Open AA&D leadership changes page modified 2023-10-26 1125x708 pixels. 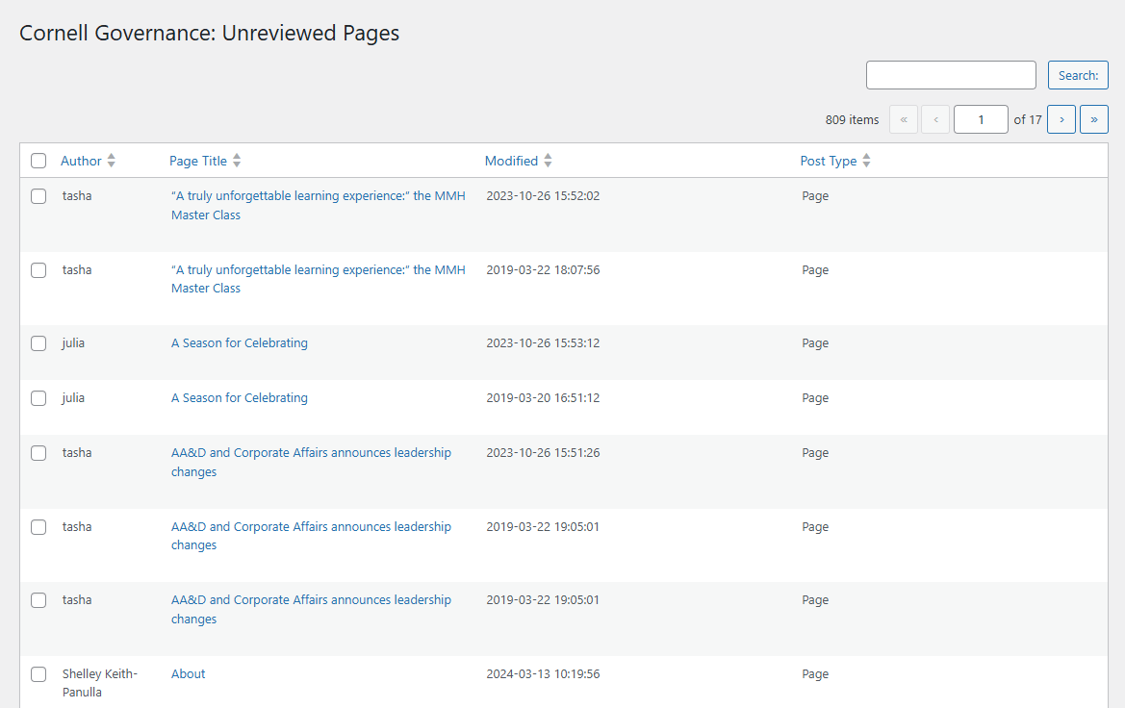pyautogui.click(x=311, y=462)
